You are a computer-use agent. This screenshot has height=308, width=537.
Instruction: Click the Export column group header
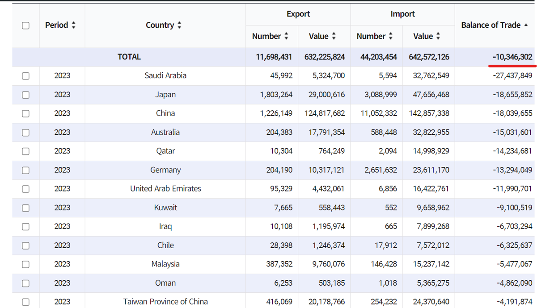click(298, 14)
